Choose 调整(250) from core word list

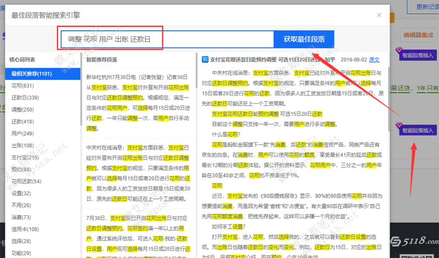coord(22,110)
